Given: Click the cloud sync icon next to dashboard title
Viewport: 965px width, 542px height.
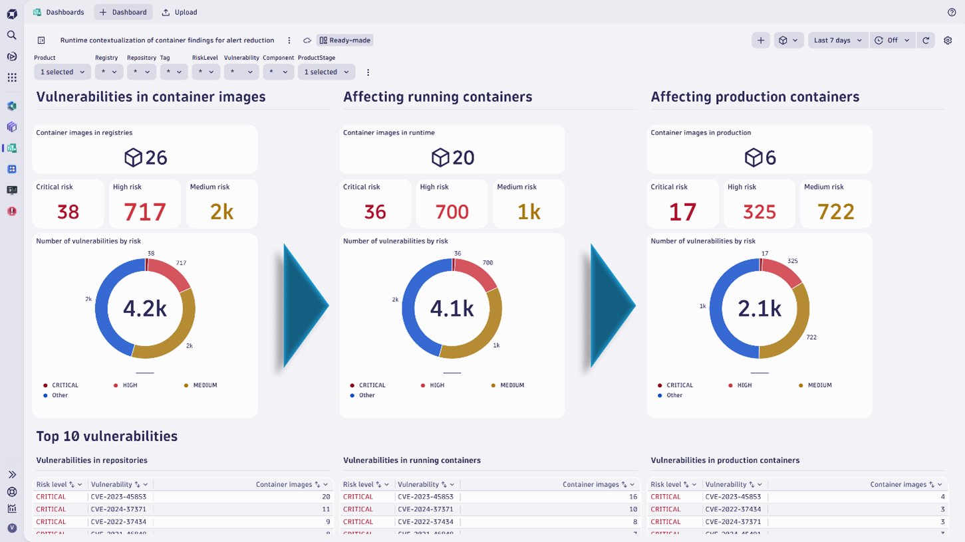Looking at the screenshot, I should point(307,40).
